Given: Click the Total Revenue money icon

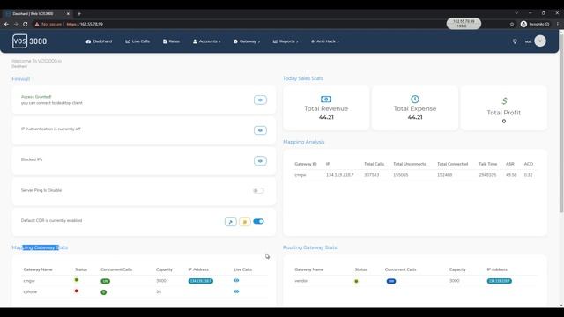Looking at the screenshot, I should click(326, 99).
